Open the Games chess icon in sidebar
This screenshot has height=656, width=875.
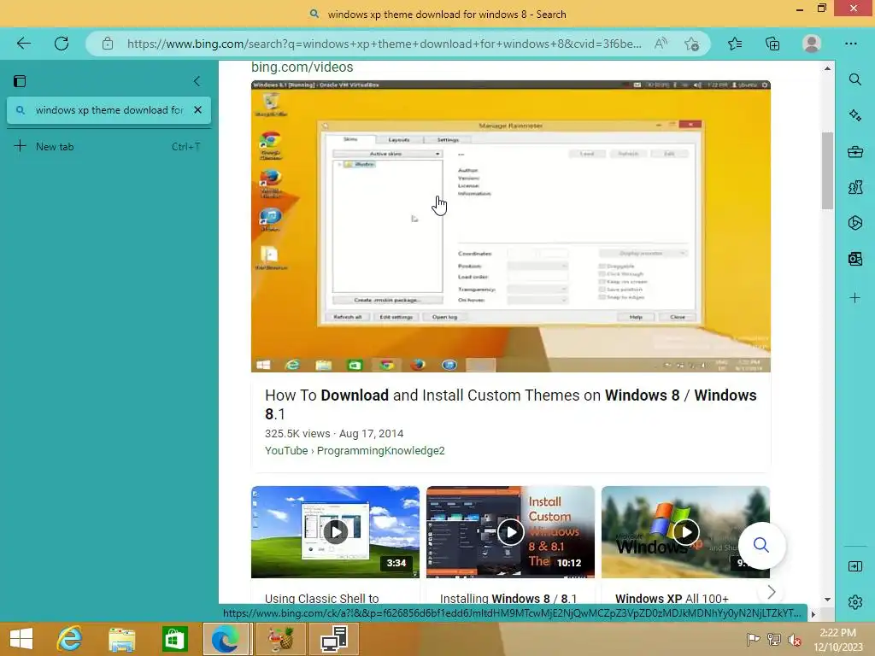click(x=854, y=187)
